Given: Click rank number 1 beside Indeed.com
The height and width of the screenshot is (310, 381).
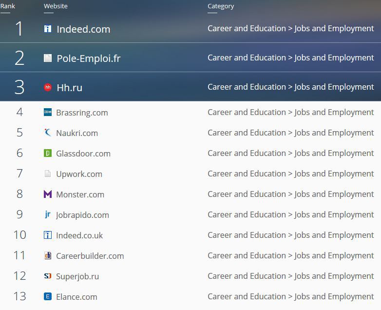Looking at the screenshot, I should pyautogui.click(x=19, y=29).
